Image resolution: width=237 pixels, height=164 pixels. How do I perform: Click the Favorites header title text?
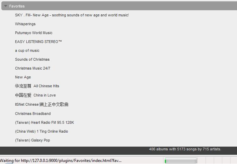tap(17, 6)
